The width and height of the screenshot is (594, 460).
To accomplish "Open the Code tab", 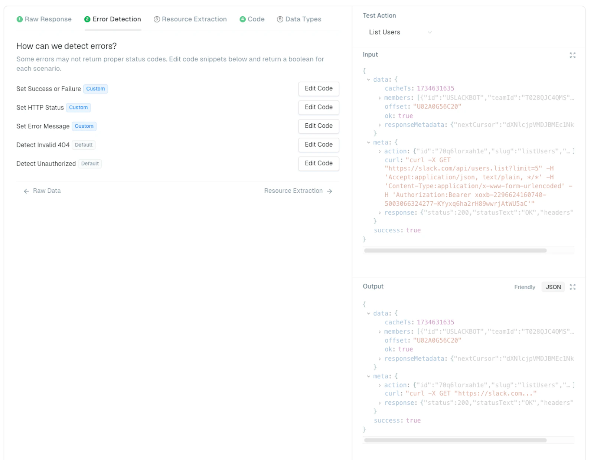I will [x=252, y=19].
